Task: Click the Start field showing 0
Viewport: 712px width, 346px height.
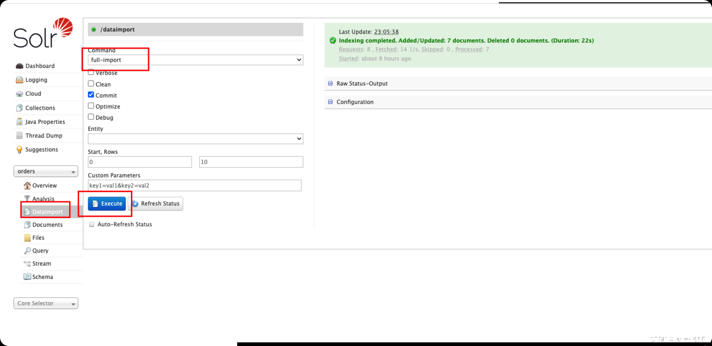Action: [x=140, y=162]
